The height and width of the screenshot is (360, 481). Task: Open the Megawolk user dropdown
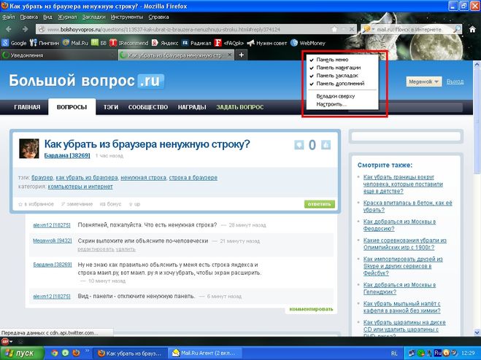tap(424, 82)
